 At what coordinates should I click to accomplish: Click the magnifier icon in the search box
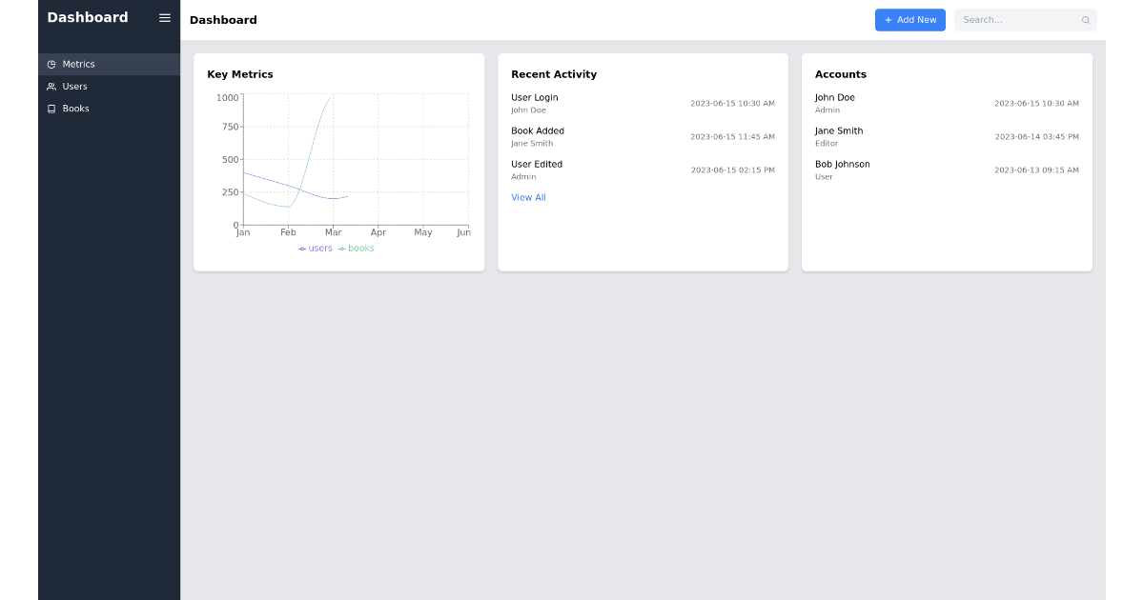pyautogui.click(x=1085, y=20)
